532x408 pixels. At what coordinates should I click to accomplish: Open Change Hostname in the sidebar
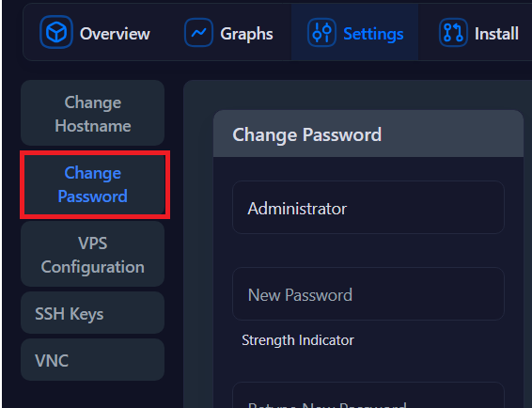[x=93, y=113]
